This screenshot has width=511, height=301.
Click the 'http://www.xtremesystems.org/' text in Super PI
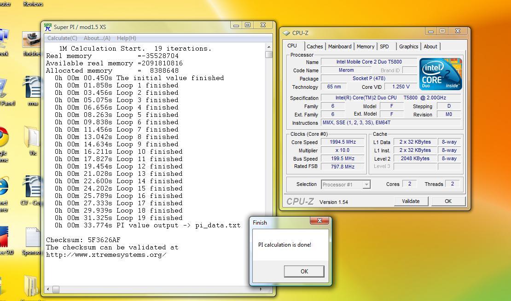(x=106, y=255)
